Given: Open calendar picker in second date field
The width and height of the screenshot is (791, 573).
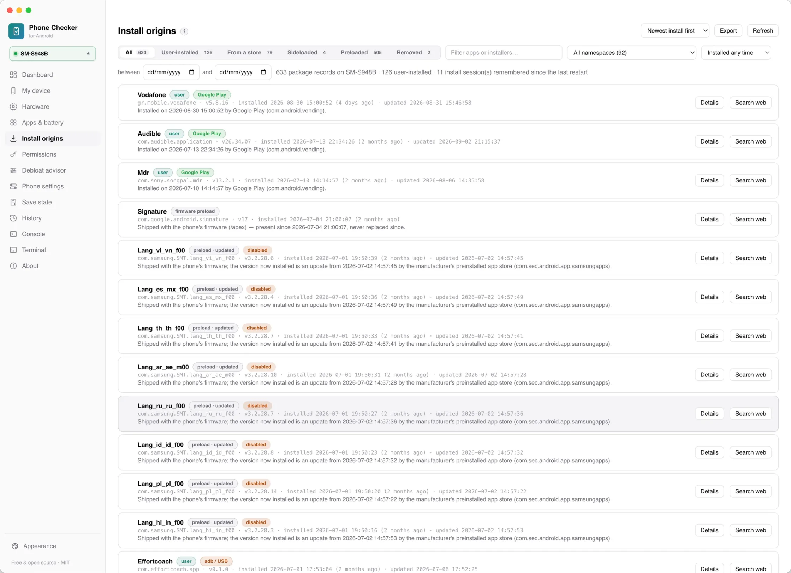Looking at the screenshot, I should 263,72.
